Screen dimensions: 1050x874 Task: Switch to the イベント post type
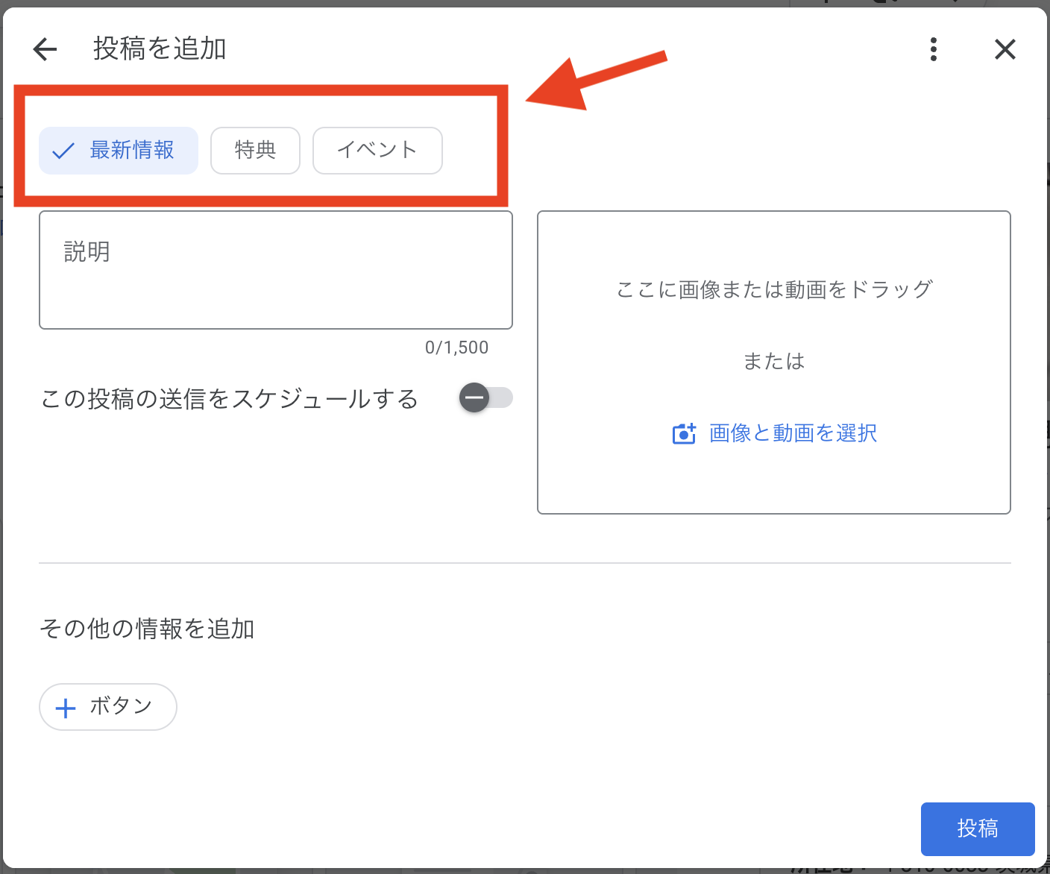pyautogui.click(x=377, y=151)
